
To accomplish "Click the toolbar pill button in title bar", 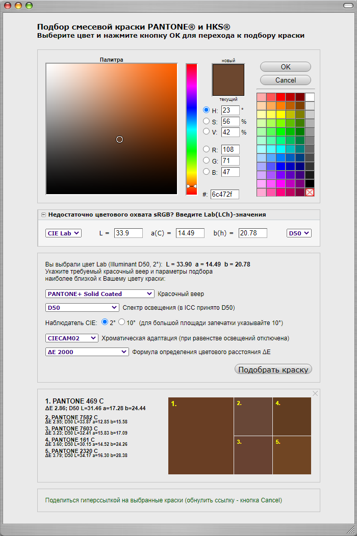I will tap(348, 6).
